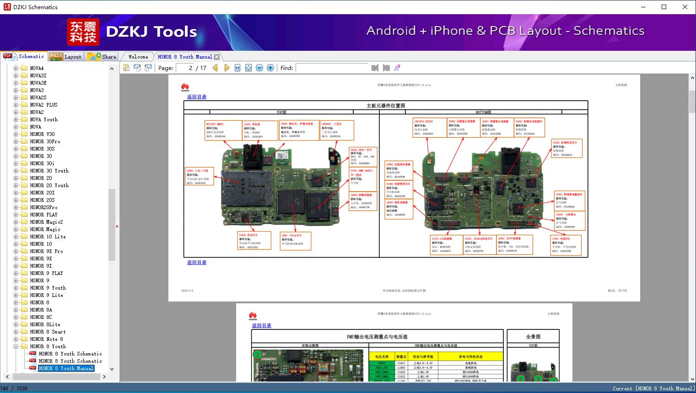Image resolution: width=696 pixels, height=393 pixels.
Task: Find the next search match
Action: click(386, 68)
